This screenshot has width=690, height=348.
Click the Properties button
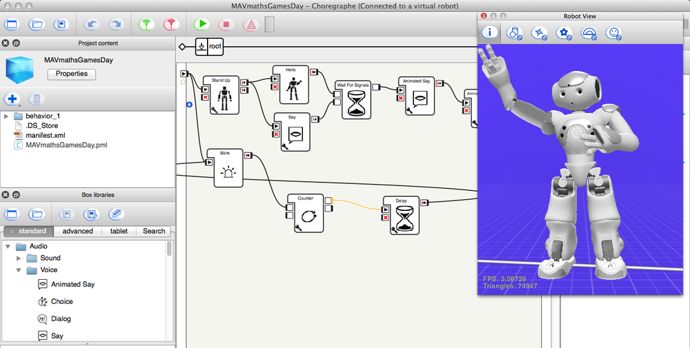(72, 74)
